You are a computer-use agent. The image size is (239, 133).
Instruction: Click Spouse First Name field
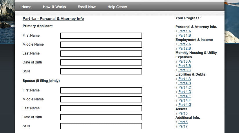point(101,90)
